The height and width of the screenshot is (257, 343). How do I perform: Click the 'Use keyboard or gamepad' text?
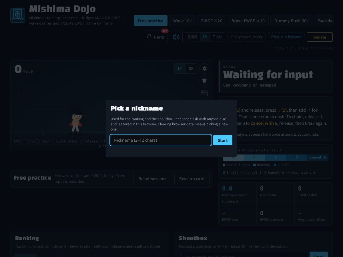(250, 85)
